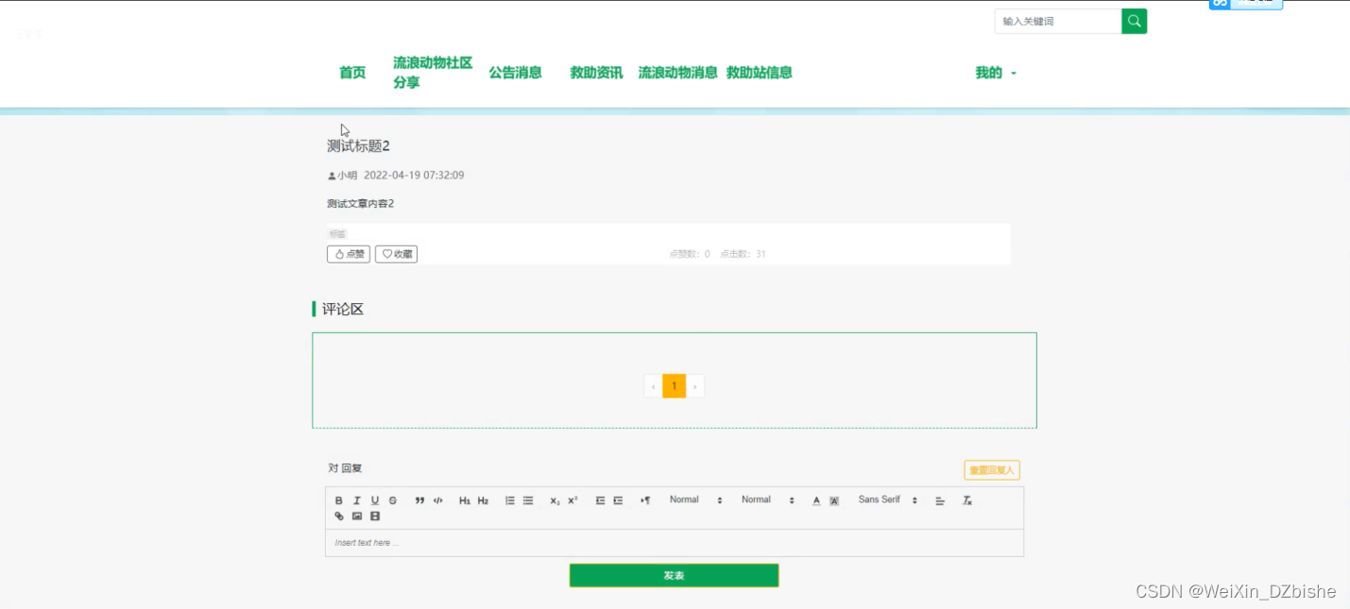The image size is (1350, 609).
Task: Insert a video in the editor
Action: (375, 516)
